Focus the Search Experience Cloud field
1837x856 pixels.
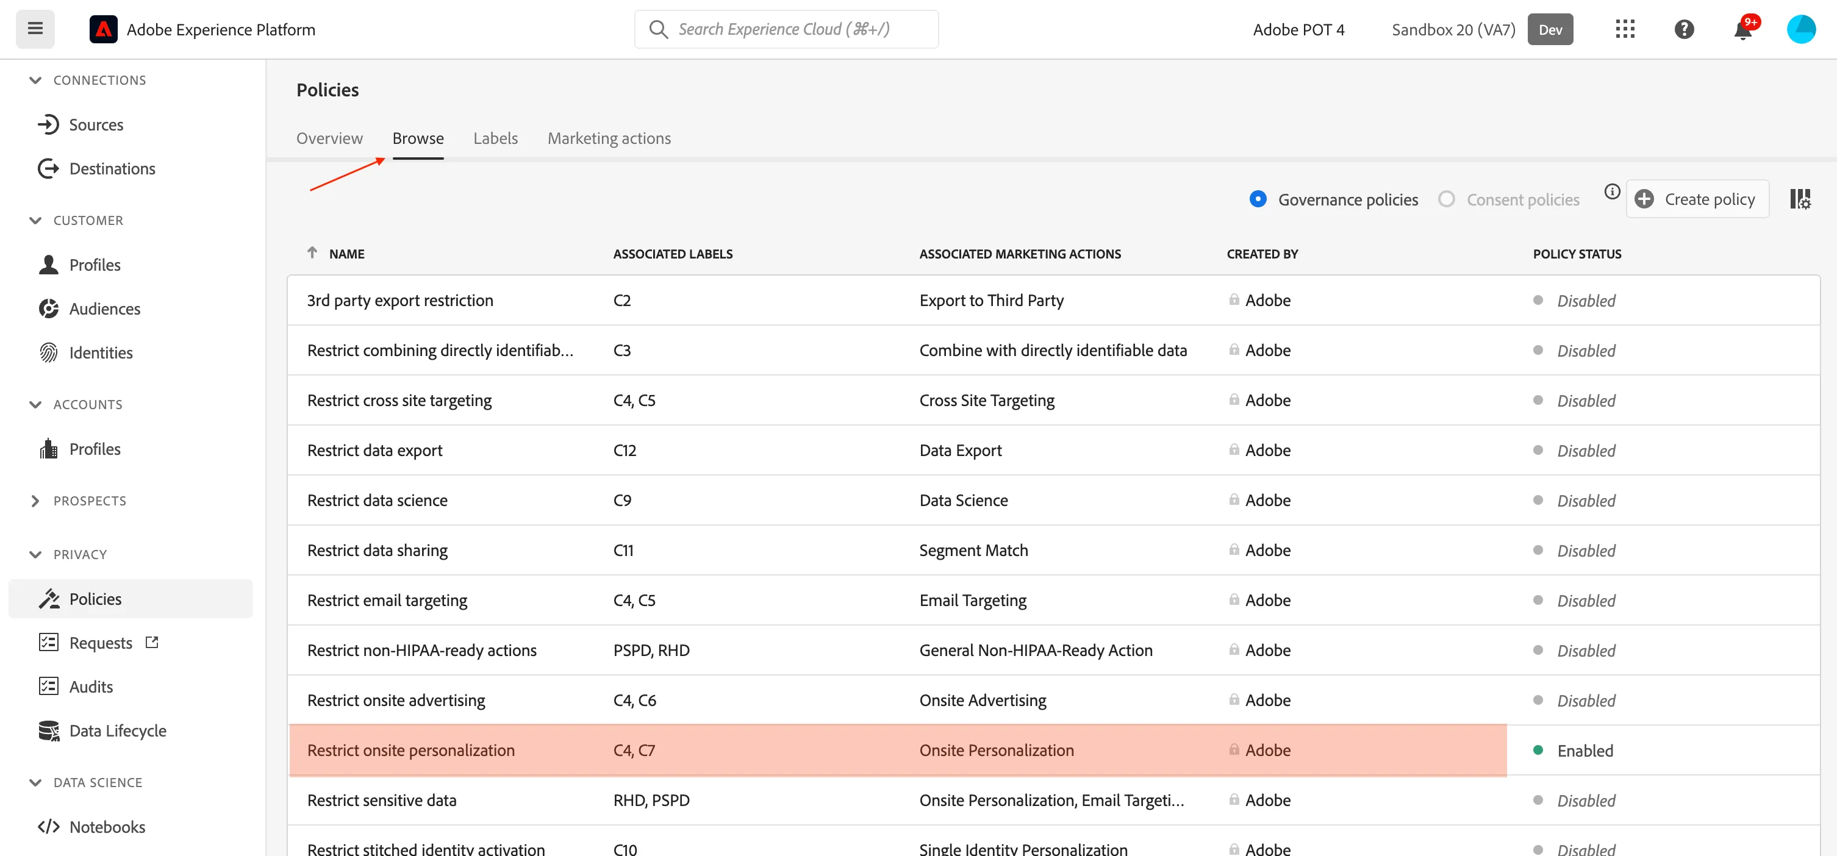click(786, 29)
